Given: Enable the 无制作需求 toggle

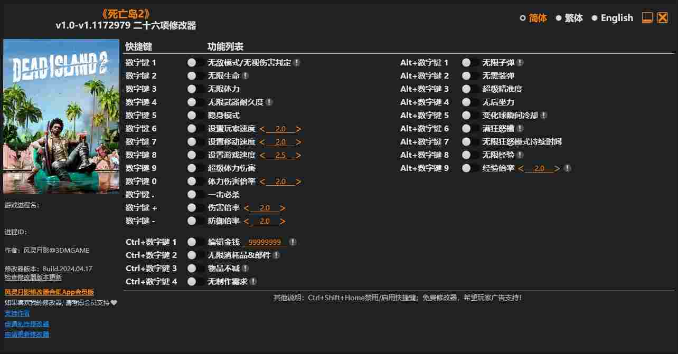Looking at the screenshot, I should coord(196,281).
